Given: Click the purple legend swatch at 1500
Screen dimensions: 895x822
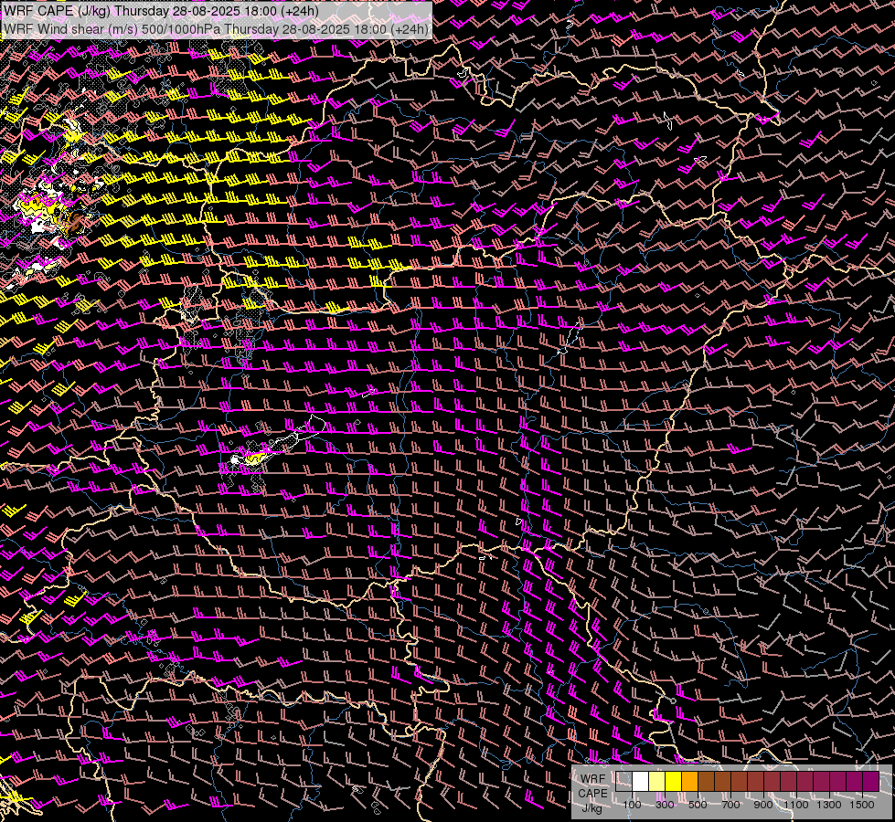Looking at the screenshot, I should 870,782.
